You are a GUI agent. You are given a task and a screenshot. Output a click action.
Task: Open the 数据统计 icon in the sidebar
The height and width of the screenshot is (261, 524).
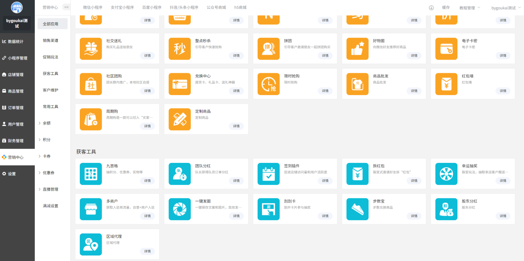[17, 41]
